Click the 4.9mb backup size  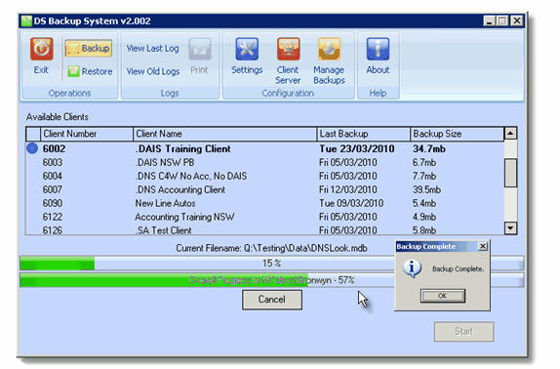point(424,217)
